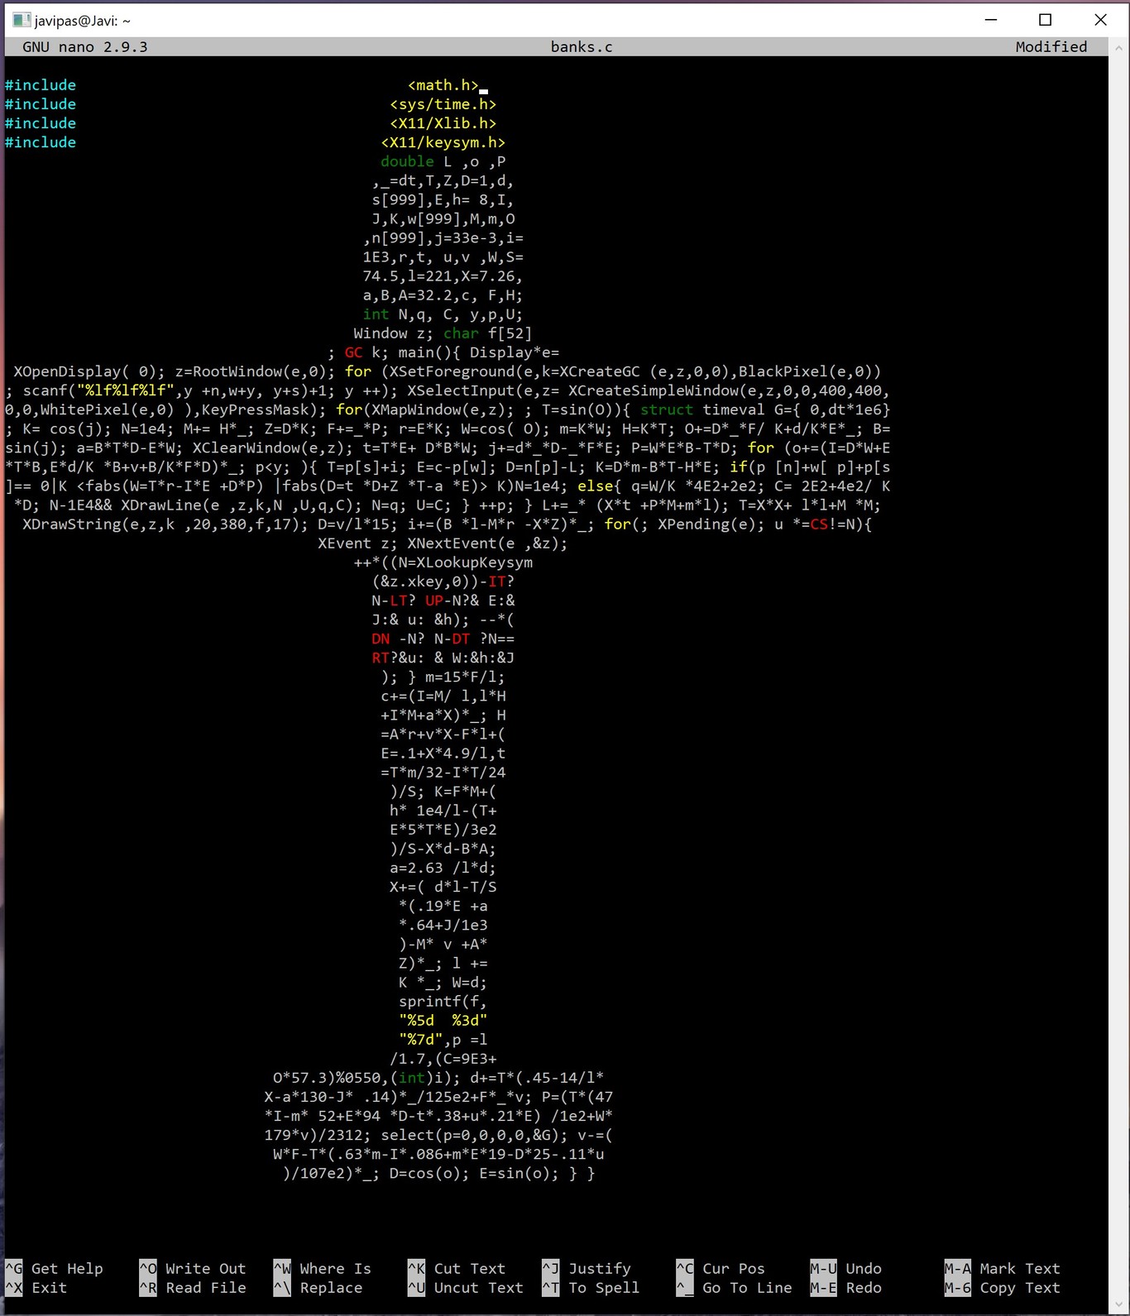Click the ^W Where Is shortcut
Image resolution: width=1130 pixels, height=1316 pixels.
[x=322, y=1269]
